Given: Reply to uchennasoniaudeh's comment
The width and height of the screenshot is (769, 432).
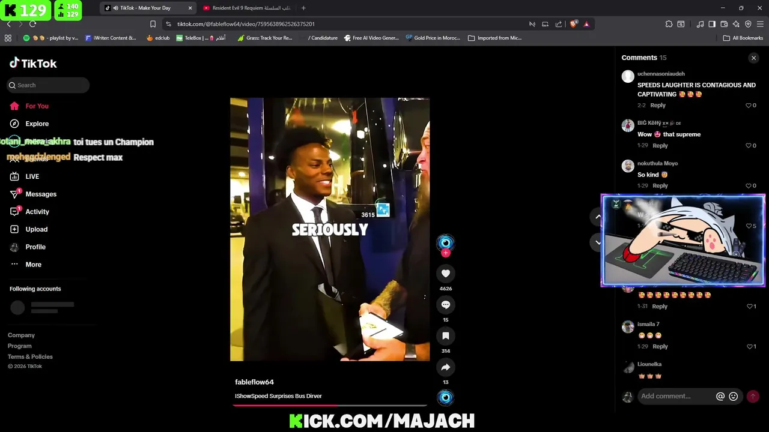Looking at the screenshot, I should pos(658,106).
